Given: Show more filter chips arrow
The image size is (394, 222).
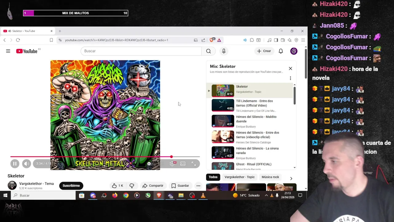Looking at the screenshot, I should point(291,178).
